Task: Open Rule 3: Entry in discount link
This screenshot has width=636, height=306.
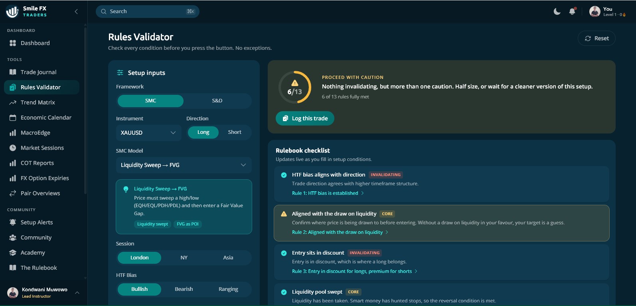Action: [355, 271]
